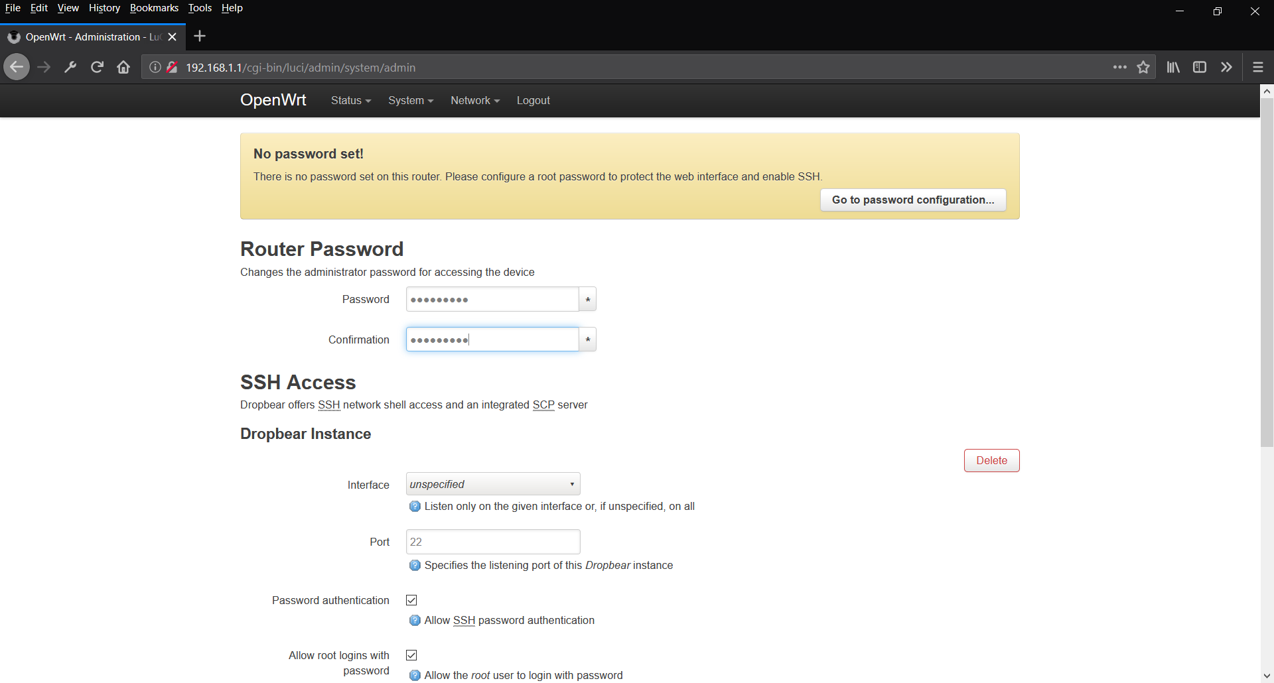The height and width of the screenshot is (683, 1274).
Task: Click the help icon beside Port description
Action: (x=415, y=565)
